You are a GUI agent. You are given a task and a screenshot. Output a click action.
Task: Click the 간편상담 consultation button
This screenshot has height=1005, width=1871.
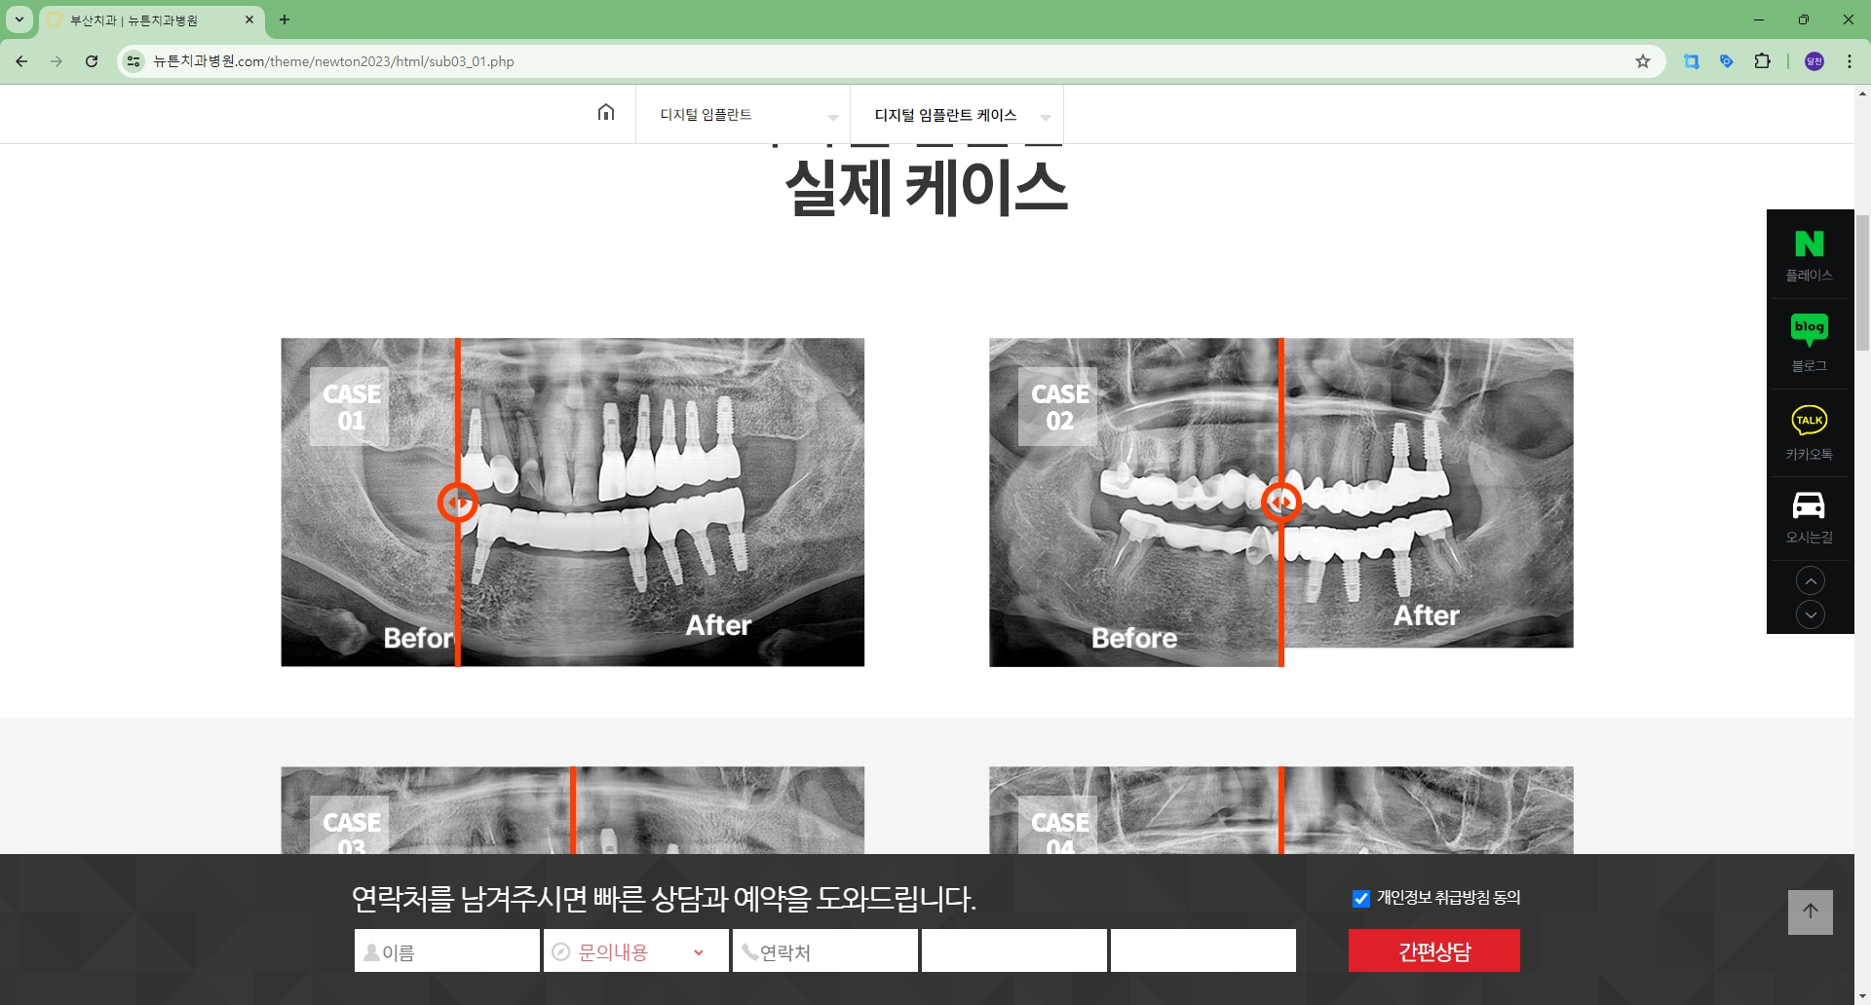coord(1433,950)
